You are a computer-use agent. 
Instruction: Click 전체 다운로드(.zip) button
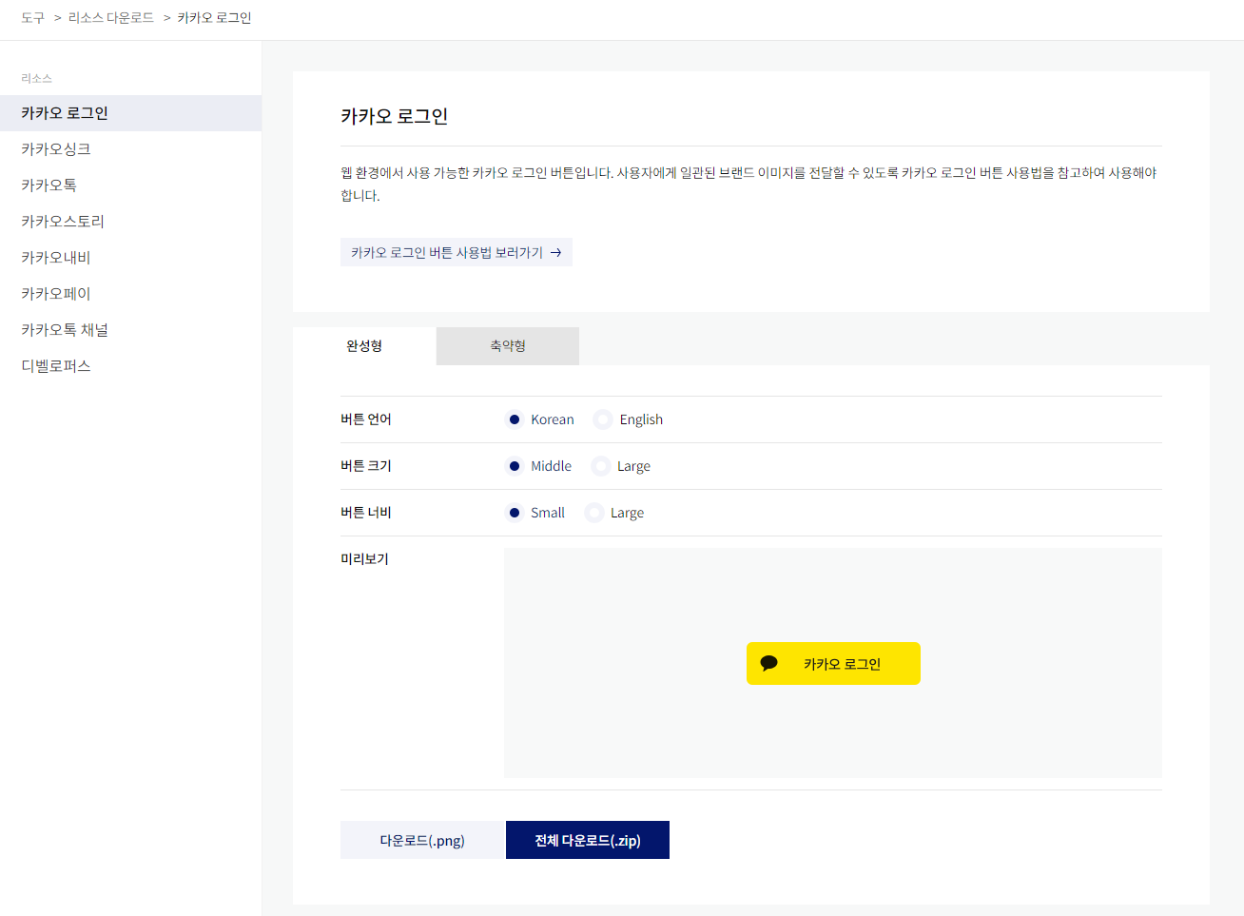pos(588,840)
